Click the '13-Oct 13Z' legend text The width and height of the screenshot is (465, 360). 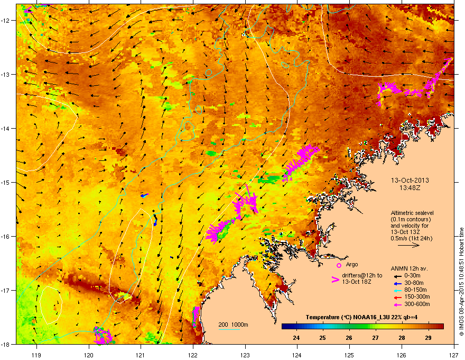click(x=405, y=232)
